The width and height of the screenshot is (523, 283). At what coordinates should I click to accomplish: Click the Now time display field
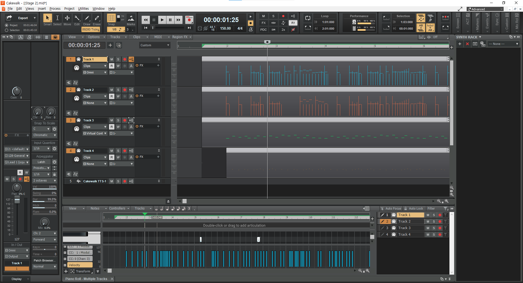tap(84, 45)
